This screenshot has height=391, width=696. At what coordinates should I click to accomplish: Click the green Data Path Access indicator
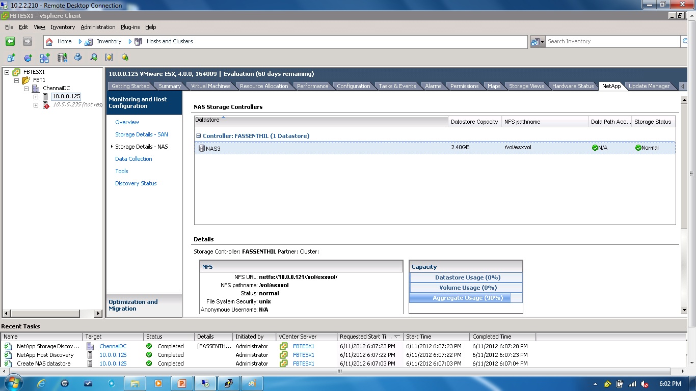[595, 148]
